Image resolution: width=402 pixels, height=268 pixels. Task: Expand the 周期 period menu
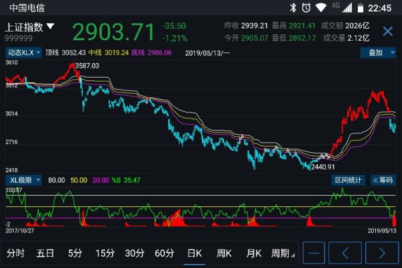(283, 253)
